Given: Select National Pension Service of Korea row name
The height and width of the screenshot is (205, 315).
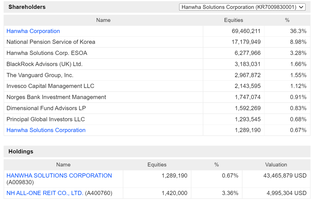Looking at the screenshot, I should tap(51, 42).
